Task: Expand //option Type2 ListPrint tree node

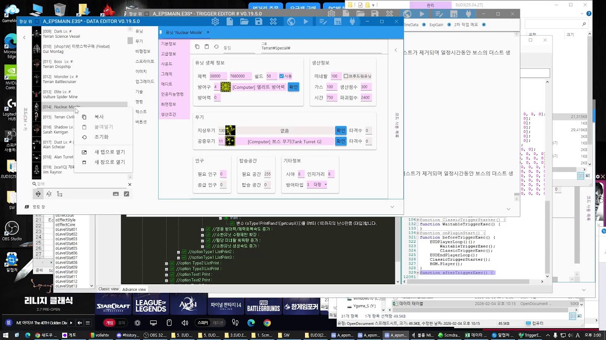Action: (x=166, y=263)
